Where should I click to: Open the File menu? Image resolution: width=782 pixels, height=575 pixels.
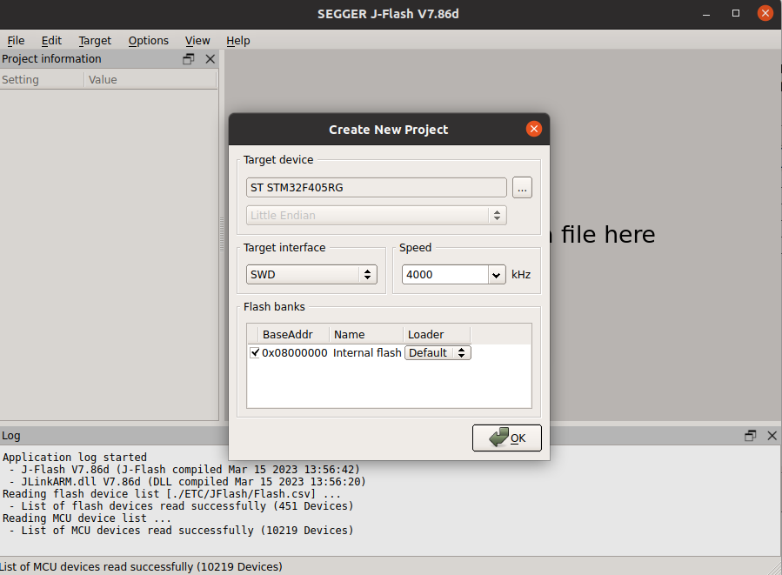[x=16, y=40]
